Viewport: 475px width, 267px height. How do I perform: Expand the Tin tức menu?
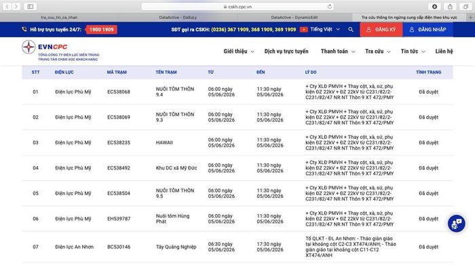413,52
